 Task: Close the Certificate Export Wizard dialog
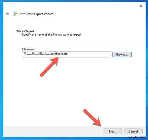pyautogui.click(x=141, y=6)
